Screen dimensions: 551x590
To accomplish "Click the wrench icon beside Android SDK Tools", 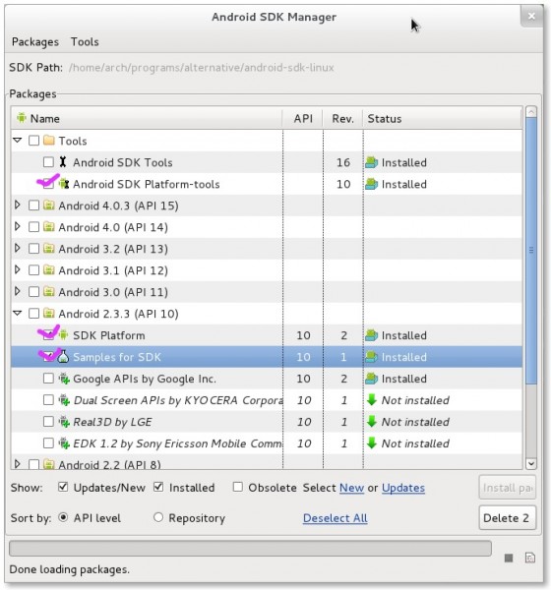I will 63,162.
